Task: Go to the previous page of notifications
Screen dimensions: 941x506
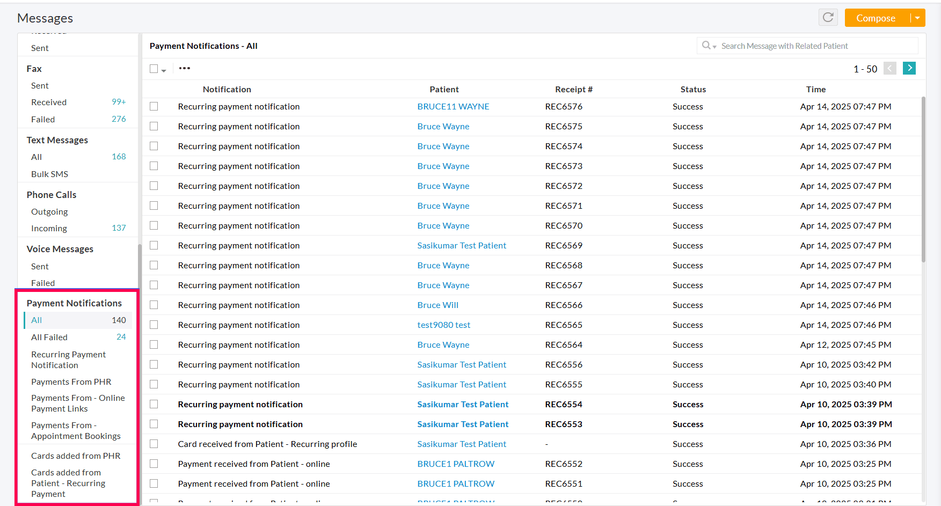Action: click(x=890, y=68)
